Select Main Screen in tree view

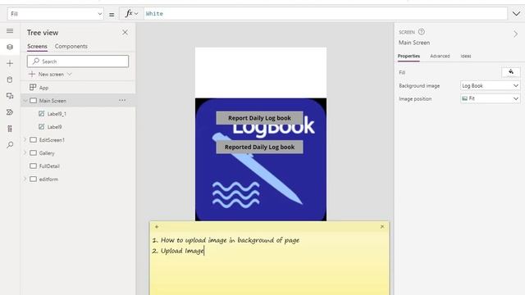tap(52, 101)
